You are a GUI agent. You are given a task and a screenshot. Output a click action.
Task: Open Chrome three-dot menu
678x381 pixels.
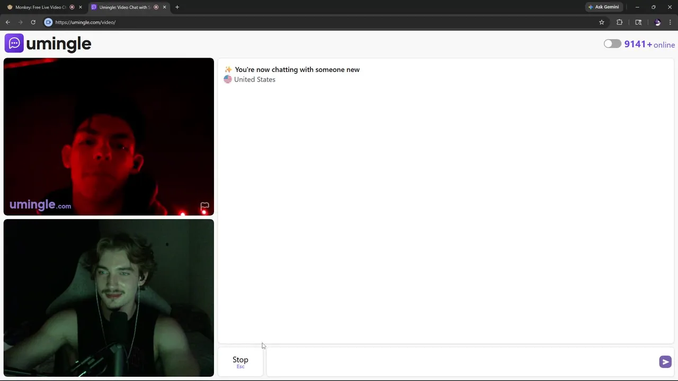click(x=671, y=22)
